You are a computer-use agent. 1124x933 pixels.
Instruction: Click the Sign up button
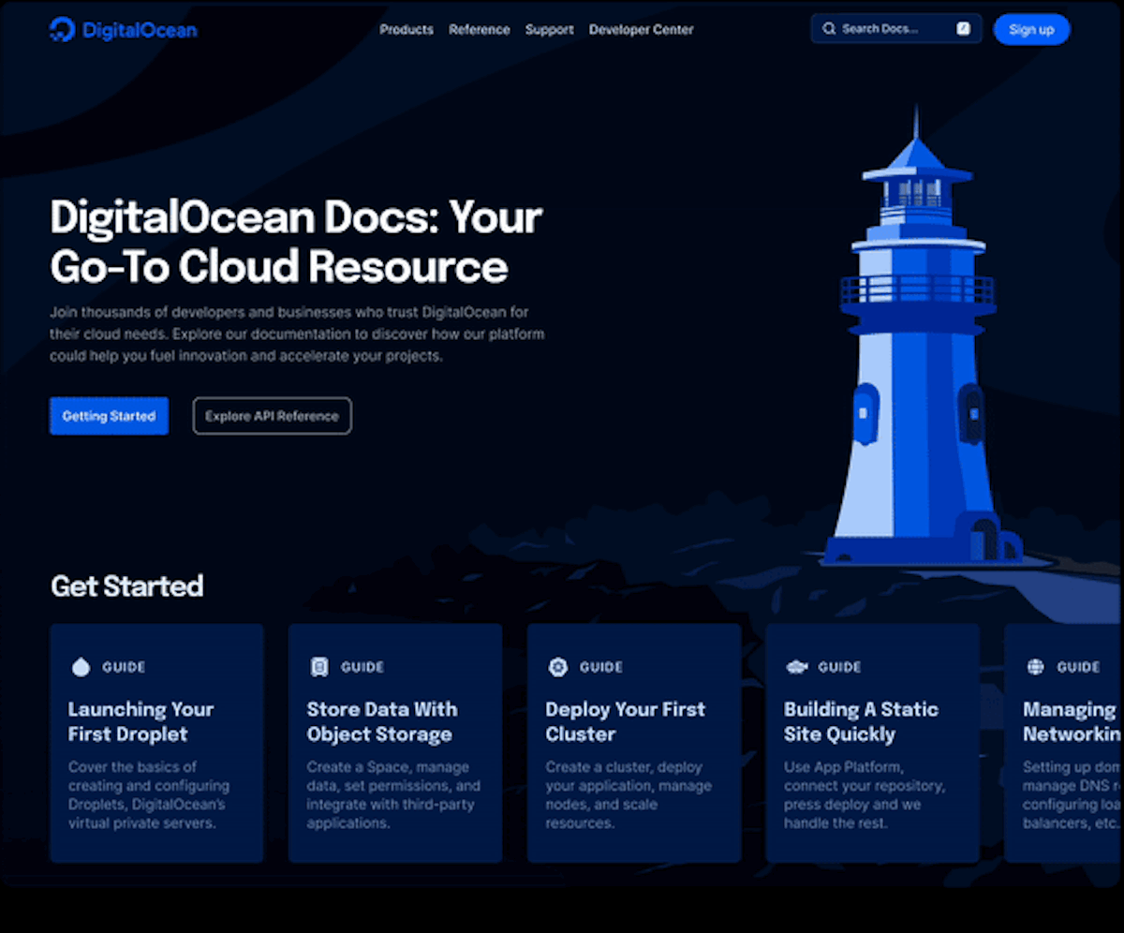1031,29
